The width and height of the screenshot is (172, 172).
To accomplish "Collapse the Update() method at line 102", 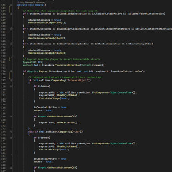I will coord(11,5).
